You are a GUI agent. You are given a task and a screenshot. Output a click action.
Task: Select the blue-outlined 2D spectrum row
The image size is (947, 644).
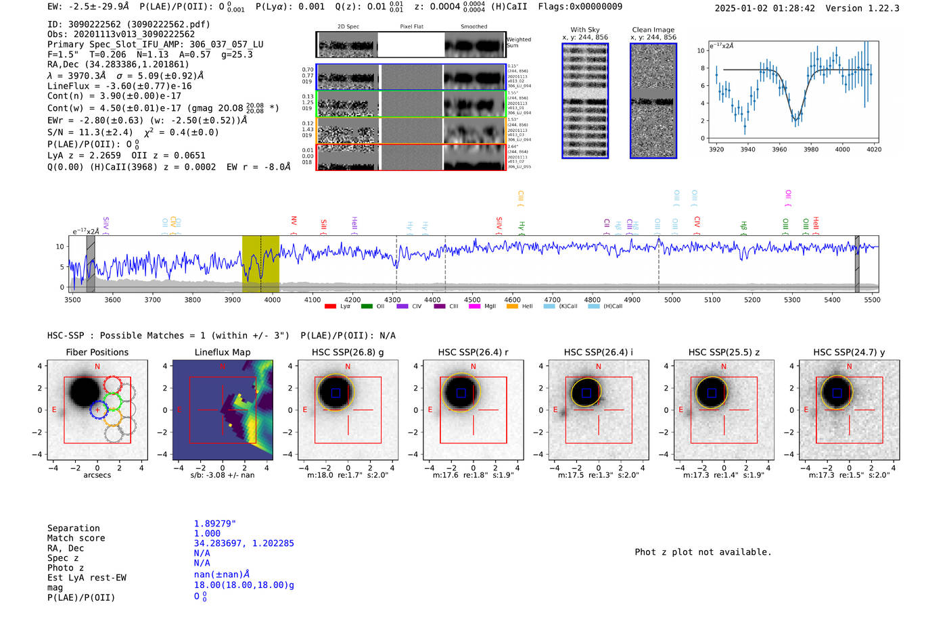coord(411,77)
